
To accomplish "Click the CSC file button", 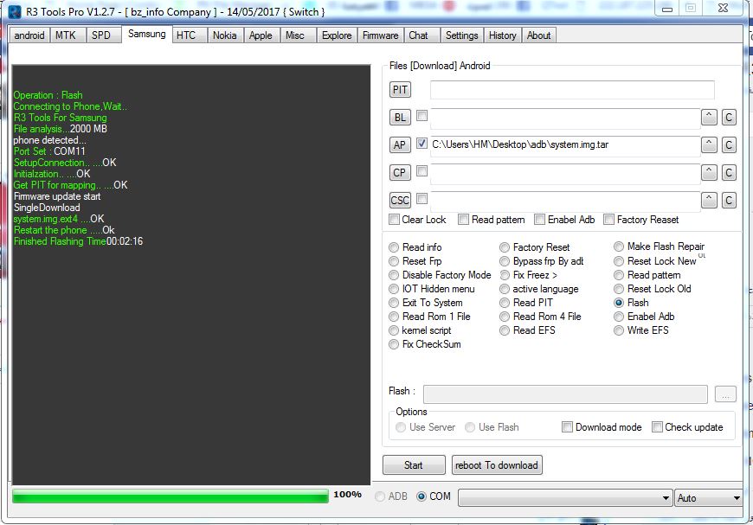I will 400,200.
